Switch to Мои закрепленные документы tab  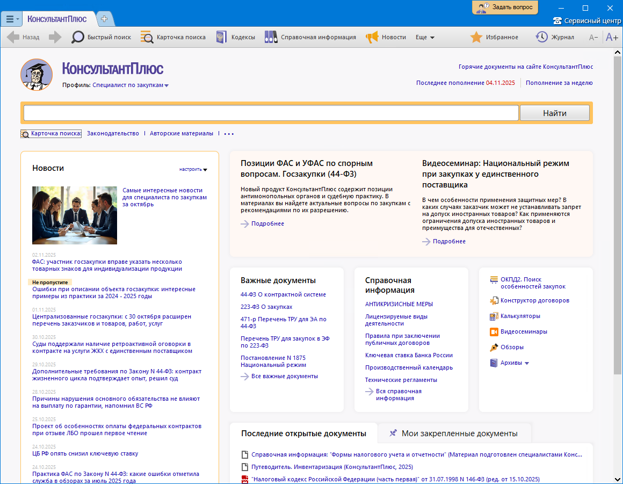tap(454, 433)
